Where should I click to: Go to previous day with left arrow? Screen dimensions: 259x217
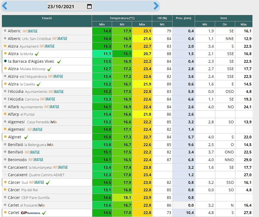[x=4, y=6]
